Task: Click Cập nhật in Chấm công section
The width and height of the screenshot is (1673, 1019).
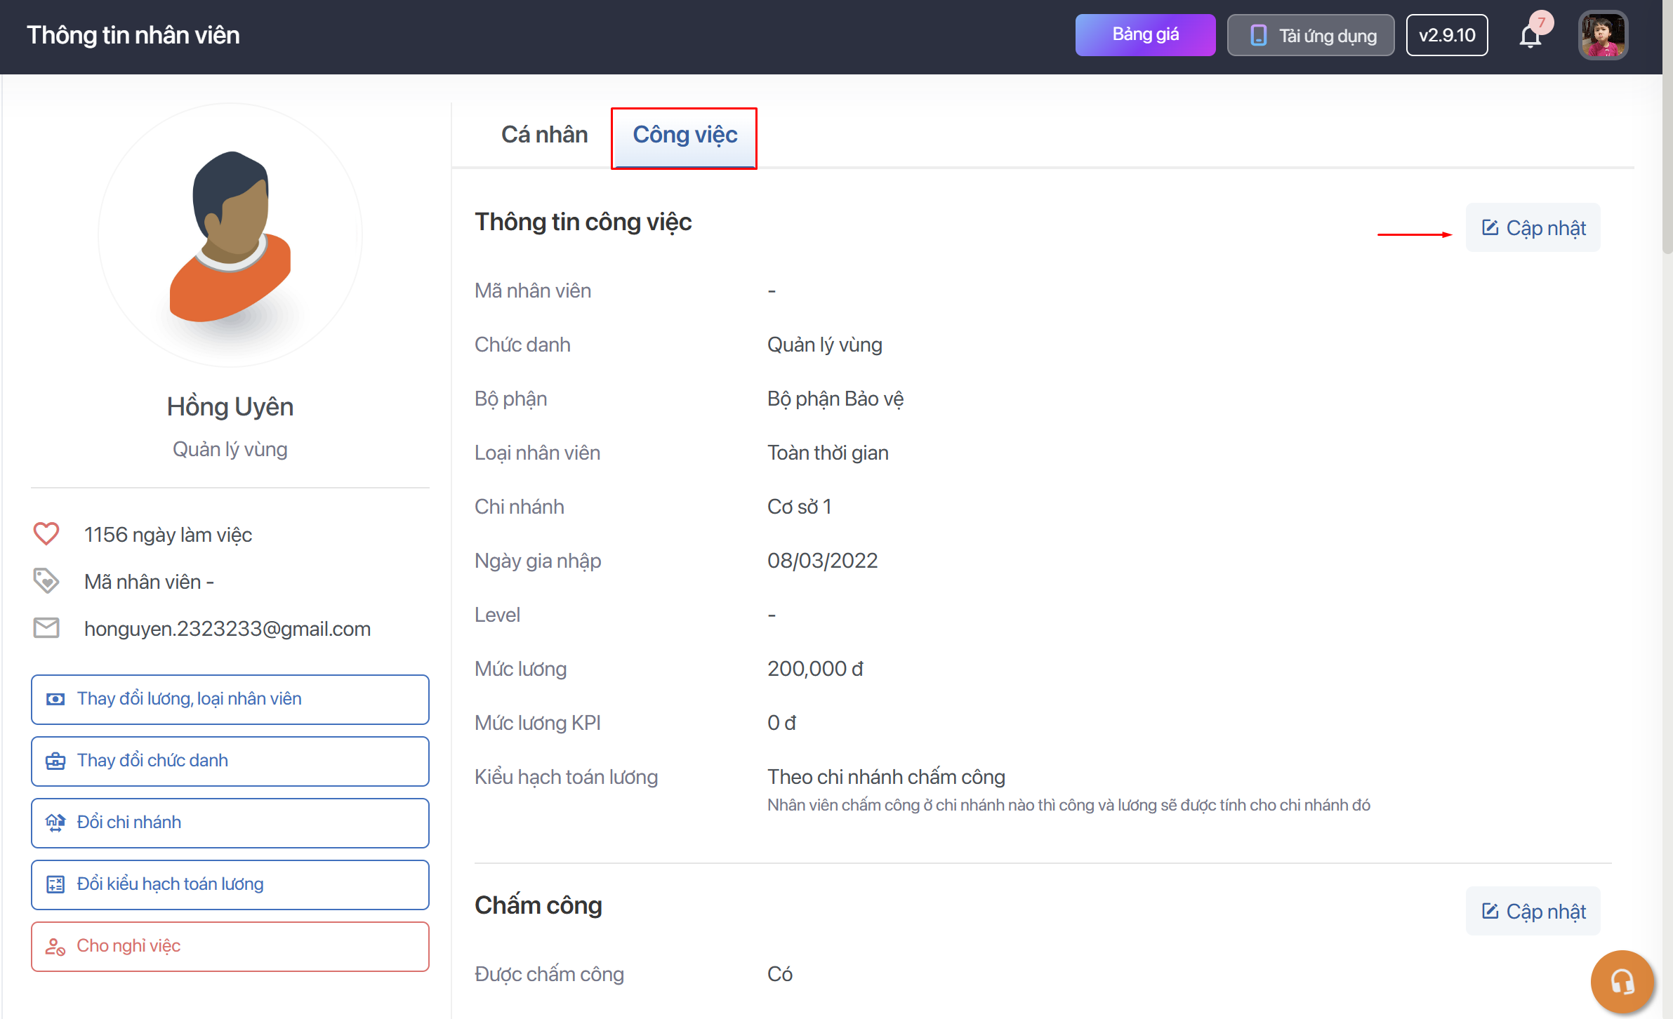Action: click(x=1533, y=911)
